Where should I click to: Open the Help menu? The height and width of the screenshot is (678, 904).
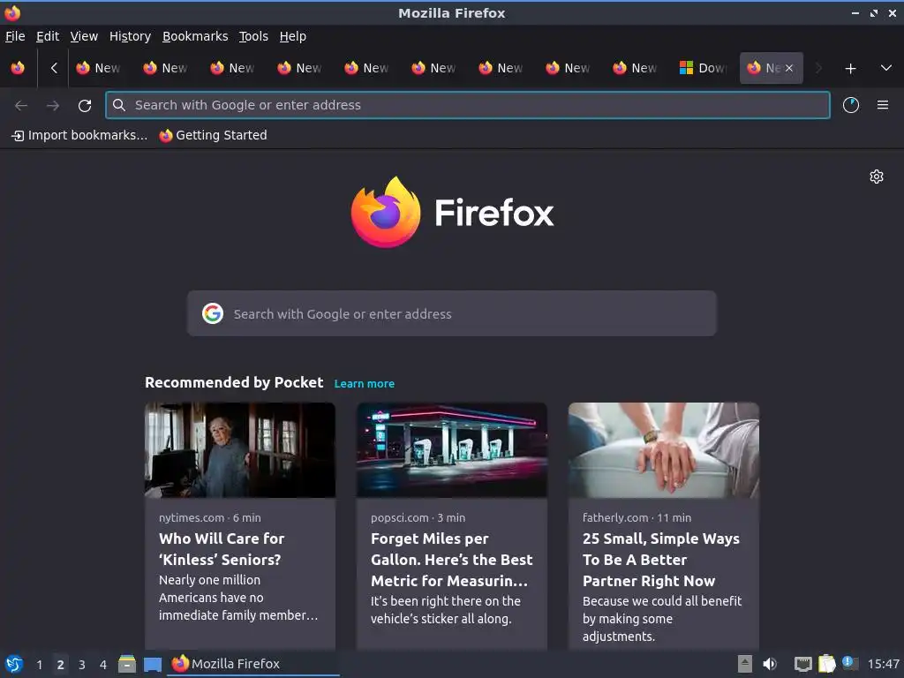293,36
